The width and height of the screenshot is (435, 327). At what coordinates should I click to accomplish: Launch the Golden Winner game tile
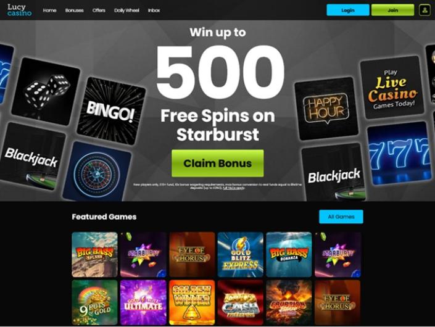click(192, 302)
